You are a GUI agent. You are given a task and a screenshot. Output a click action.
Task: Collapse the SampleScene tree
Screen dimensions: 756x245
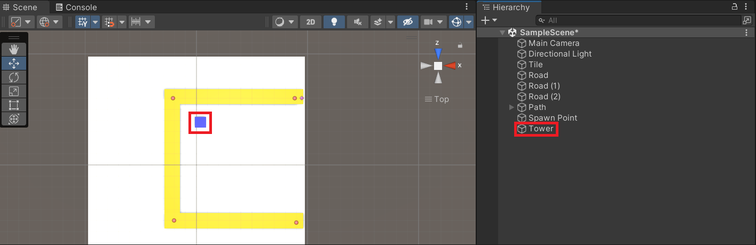click(x=502, y=33)
